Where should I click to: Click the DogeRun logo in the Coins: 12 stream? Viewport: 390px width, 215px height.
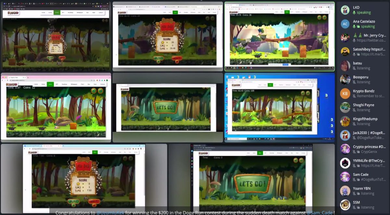tap(12, 85)
